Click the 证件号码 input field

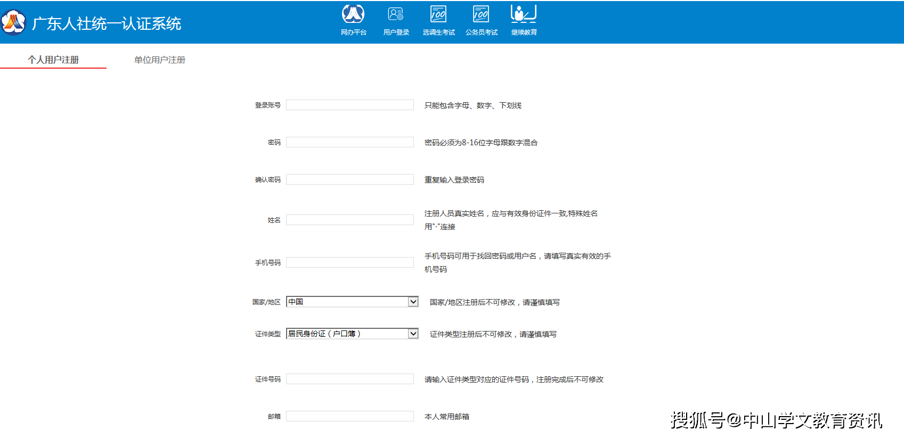pos(350,379)
